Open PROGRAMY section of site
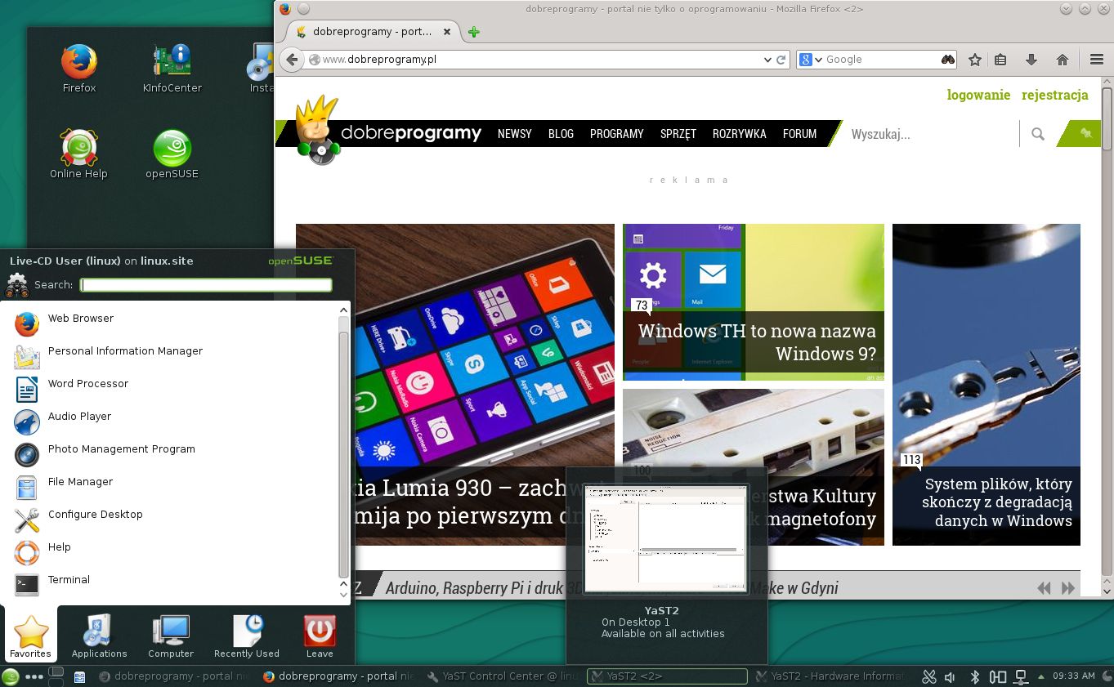The height and width of the screenshot is (687, 1114). (x=617, y=134)
